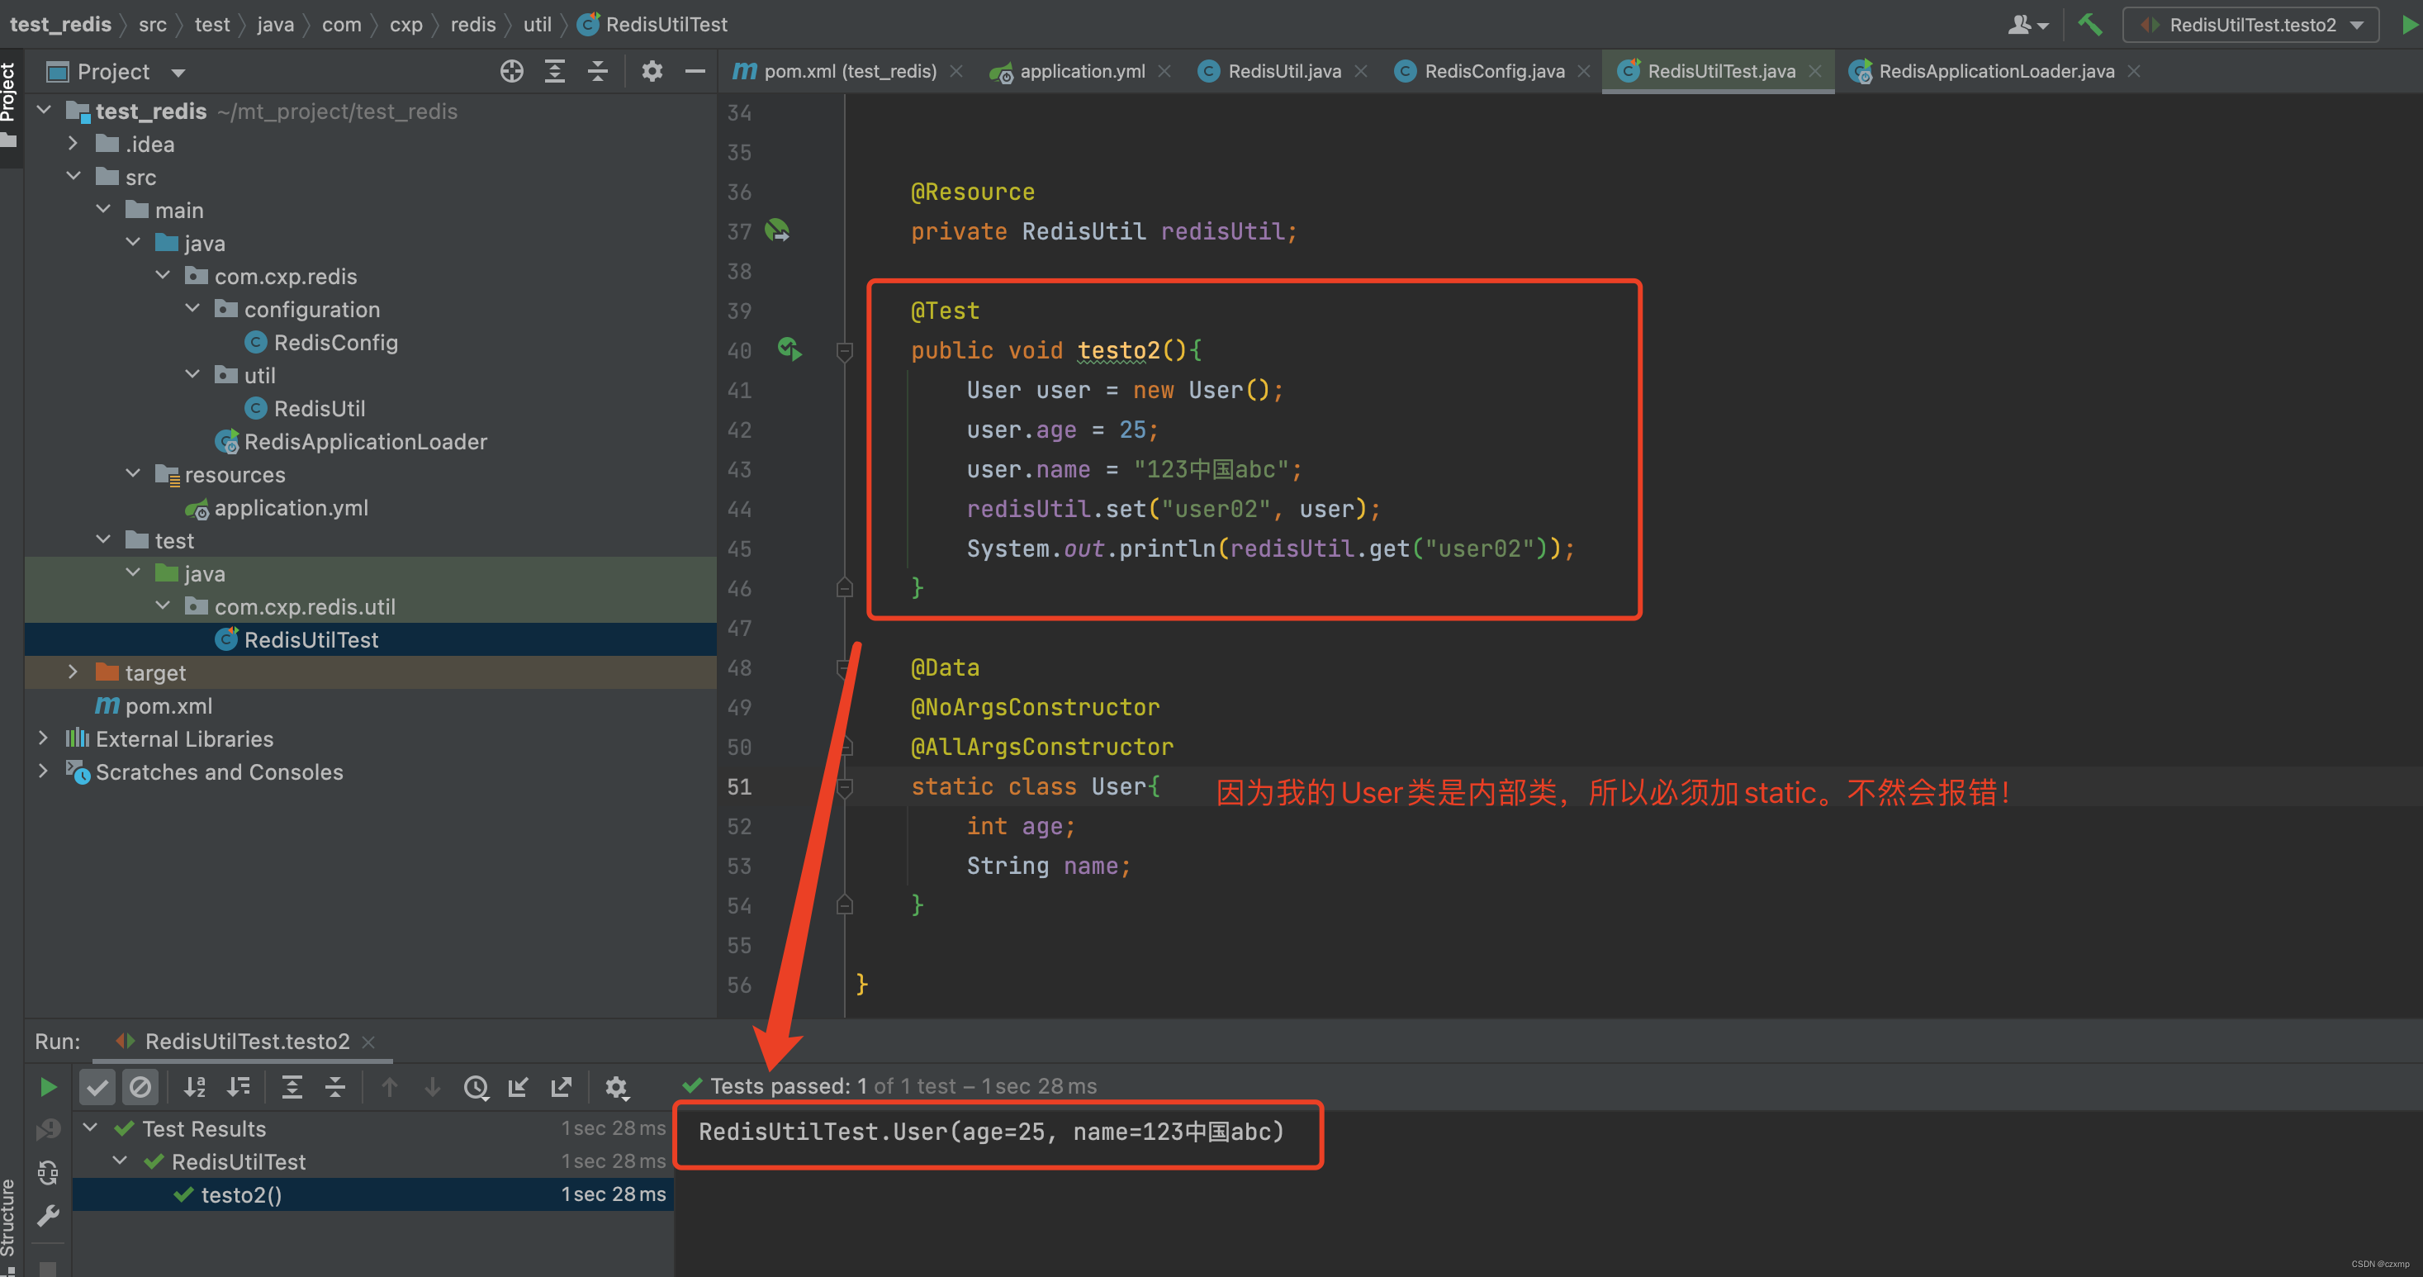Select RedisApplicationLoader in tree
The width and height of the screenshot is (2423, 1277).
[350, 441]
